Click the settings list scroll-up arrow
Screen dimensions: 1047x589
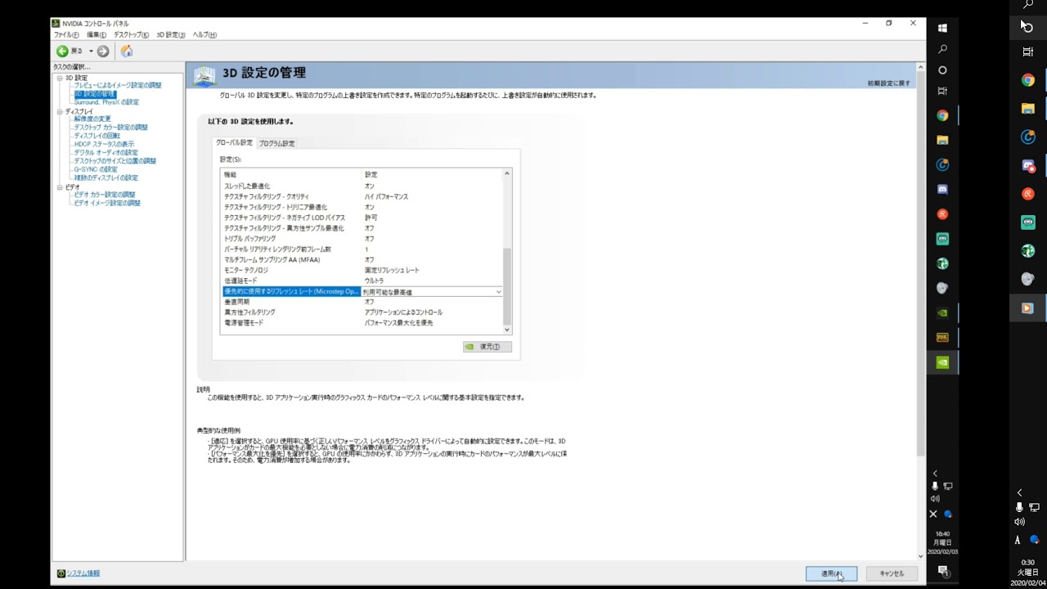tap(507, 173)
